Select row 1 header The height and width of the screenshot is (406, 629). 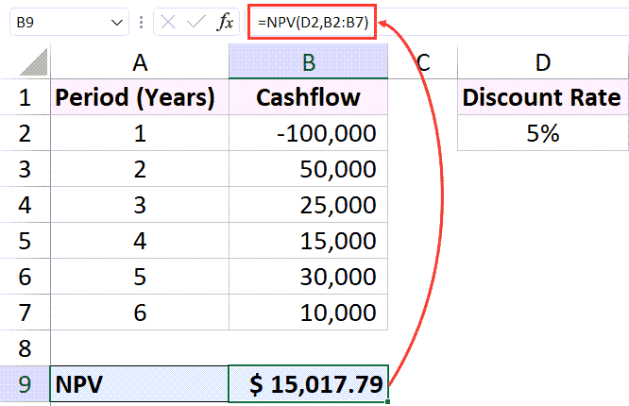tap(25, 97)
